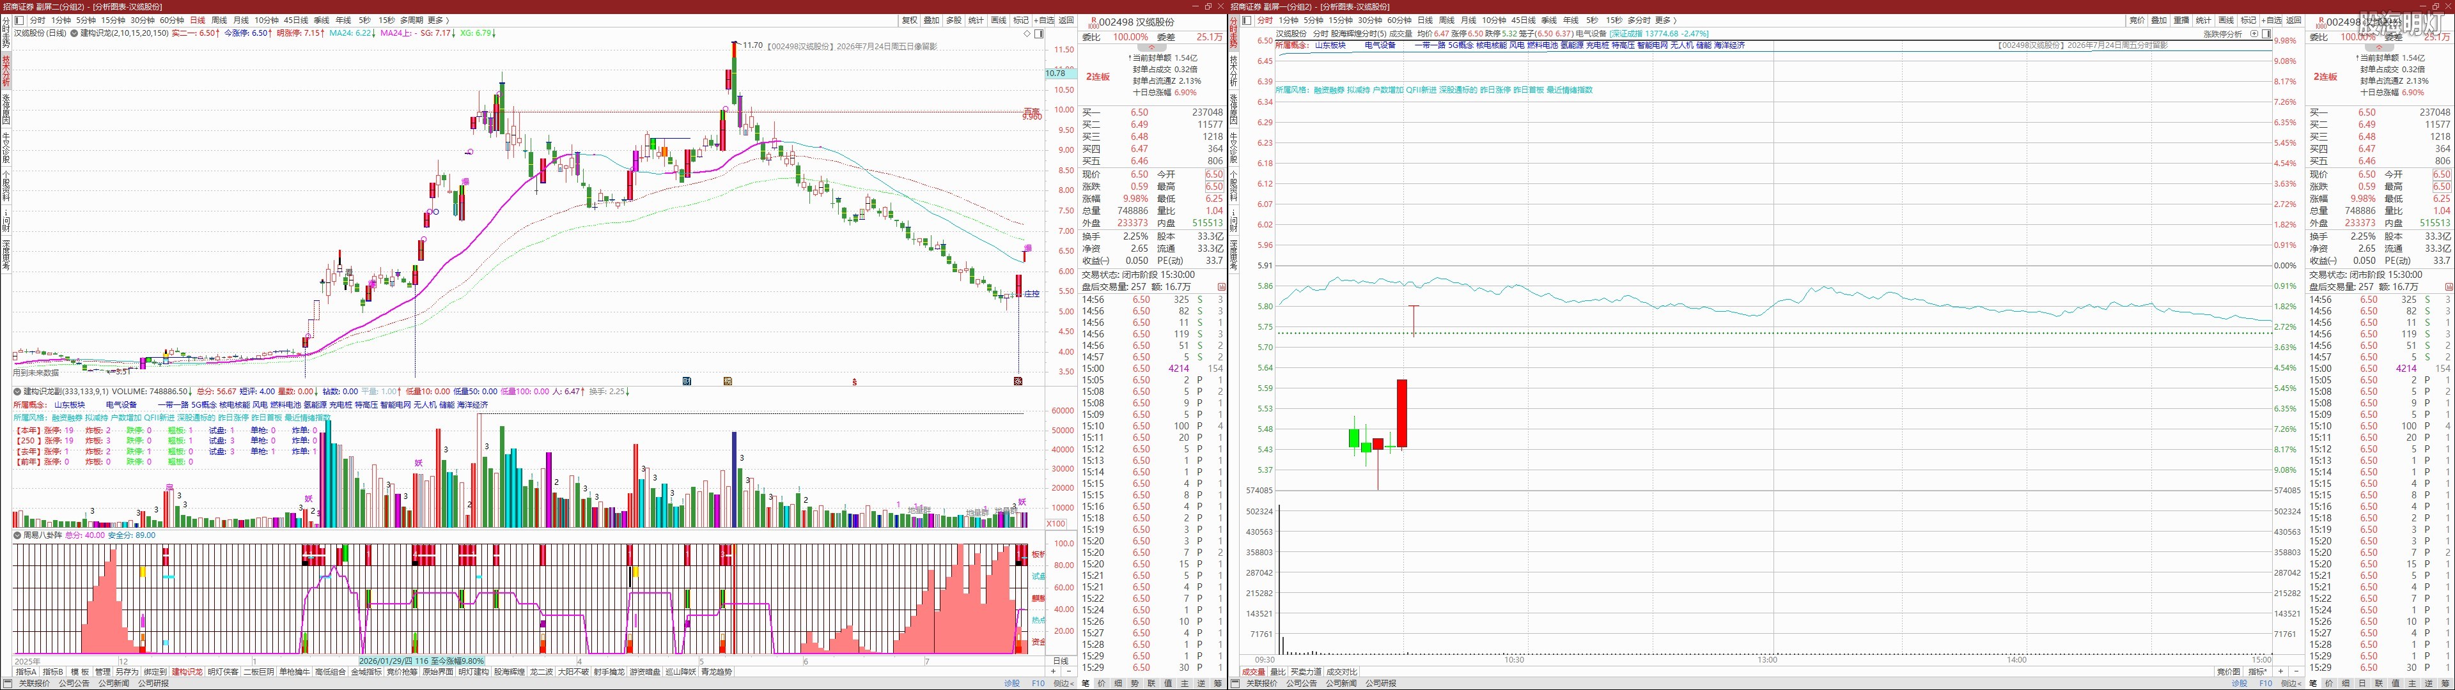The image size is (2455, 690).
Task: Toggle 多股 view in 副屏二 toolbar
Action: 954,20
